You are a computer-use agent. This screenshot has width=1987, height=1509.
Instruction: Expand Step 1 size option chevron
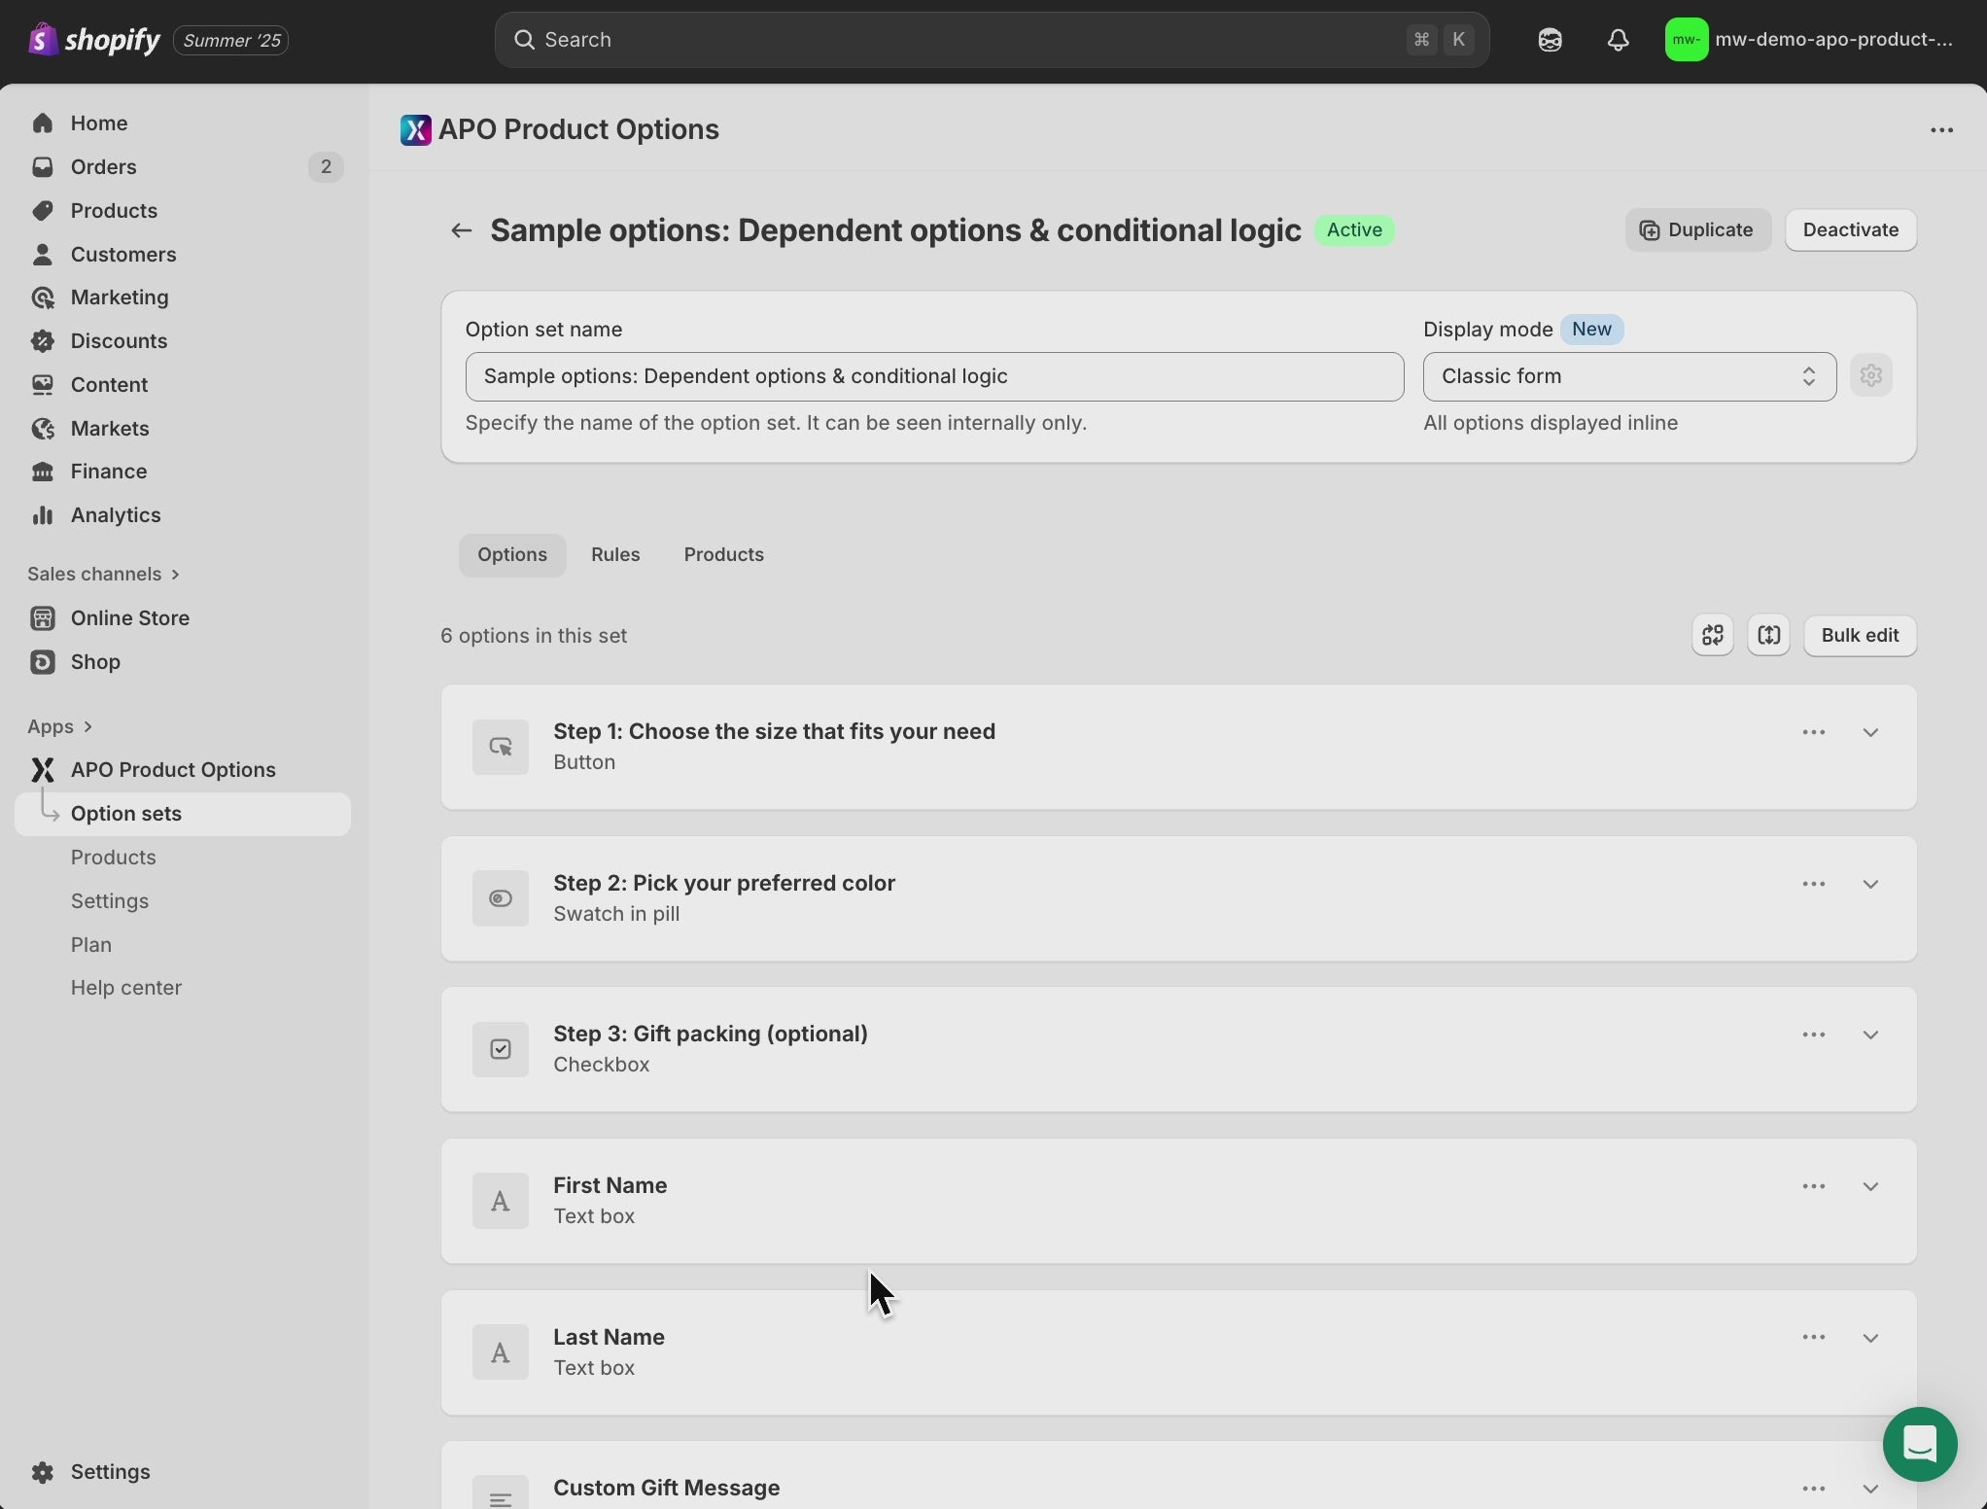point(1870,732)
